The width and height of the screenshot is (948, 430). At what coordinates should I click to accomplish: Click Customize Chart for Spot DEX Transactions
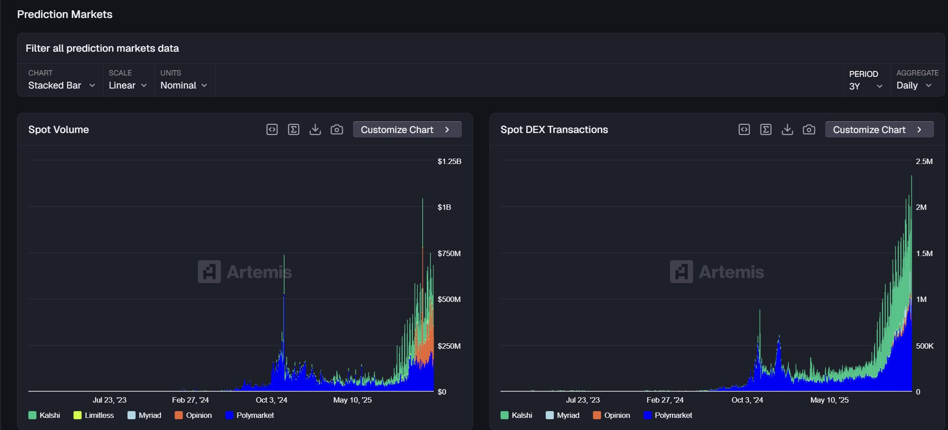tap(880, 129)
